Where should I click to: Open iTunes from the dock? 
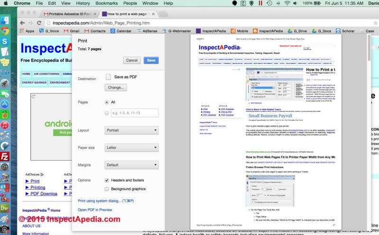point(5,125)
